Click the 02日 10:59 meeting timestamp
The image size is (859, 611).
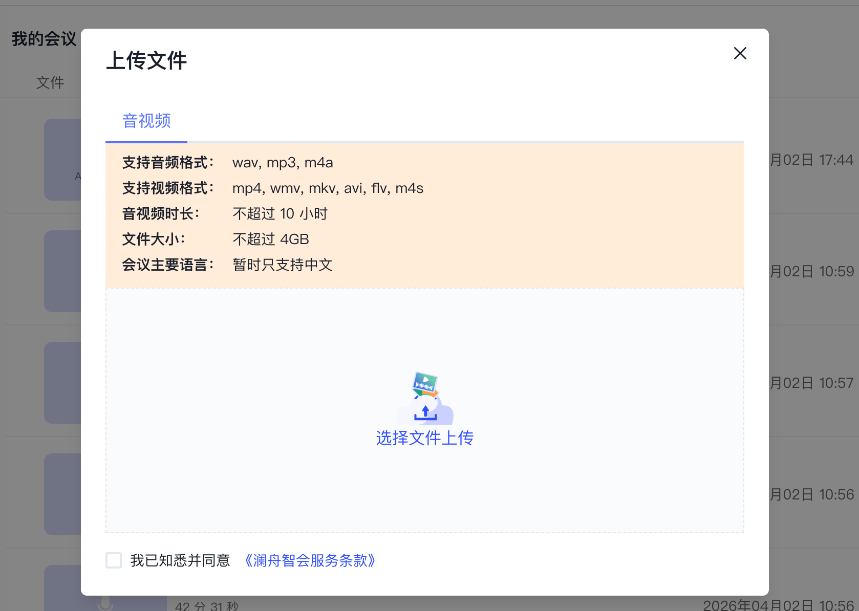[x=811, y=271]
